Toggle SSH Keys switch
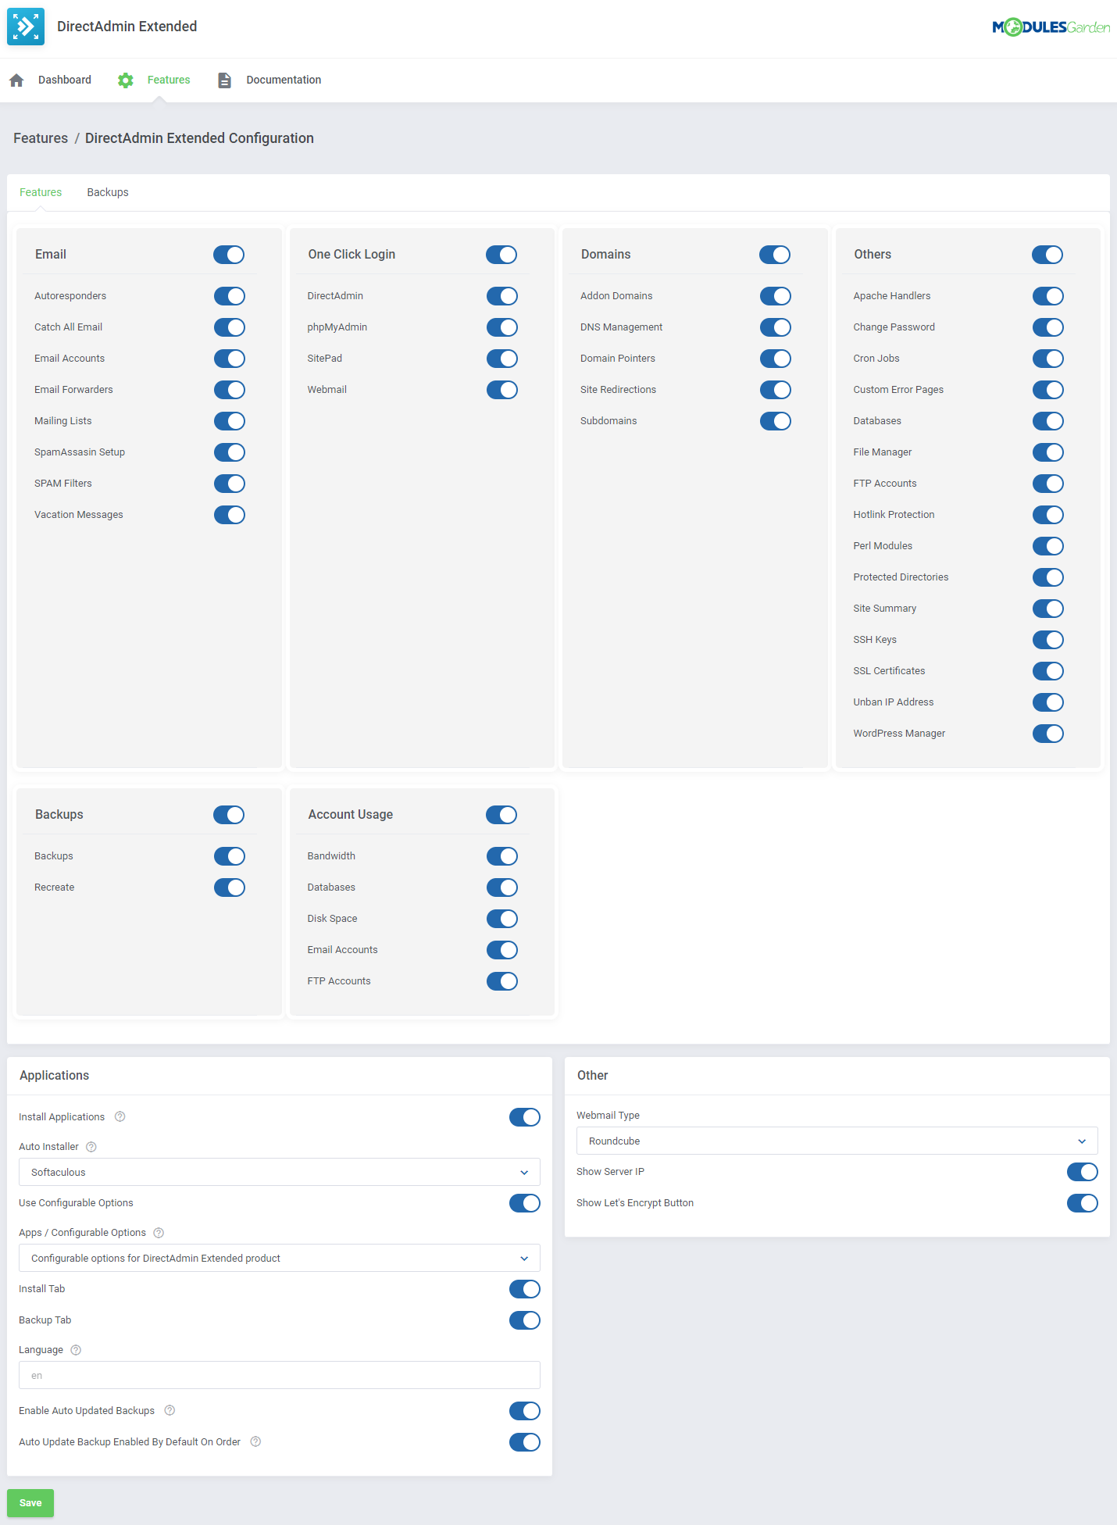Screen dimensions: 1117x1525 pyautogui.click(x=1048, y=640)
